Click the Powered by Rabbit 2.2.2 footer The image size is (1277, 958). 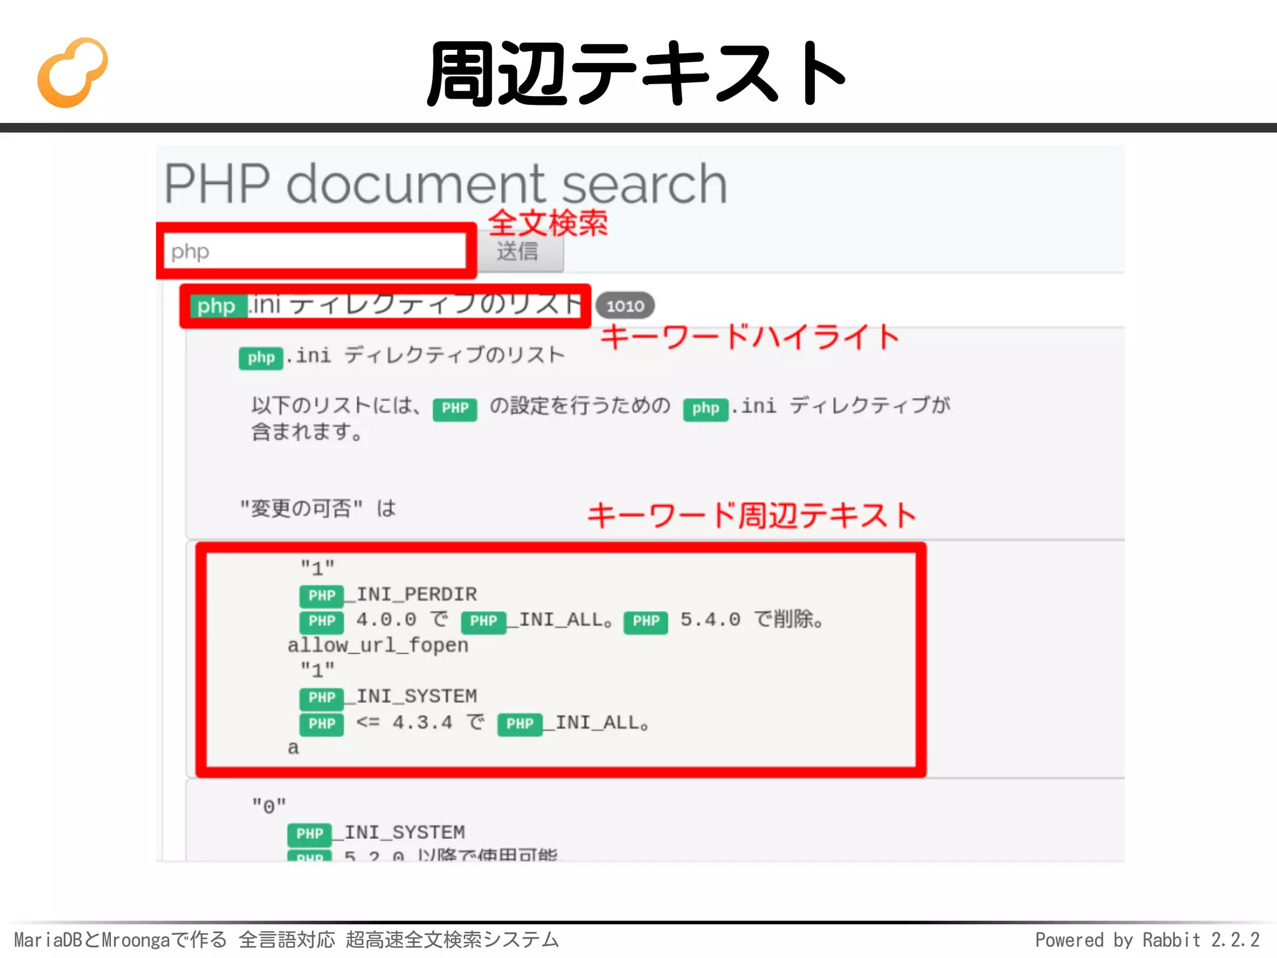click(1147, 939)
